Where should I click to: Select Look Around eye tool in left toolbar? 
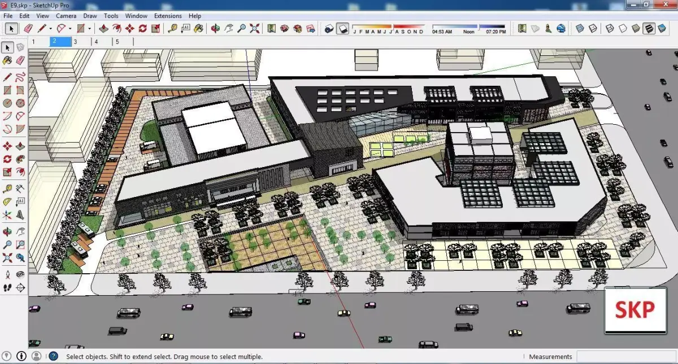(20, 274)
